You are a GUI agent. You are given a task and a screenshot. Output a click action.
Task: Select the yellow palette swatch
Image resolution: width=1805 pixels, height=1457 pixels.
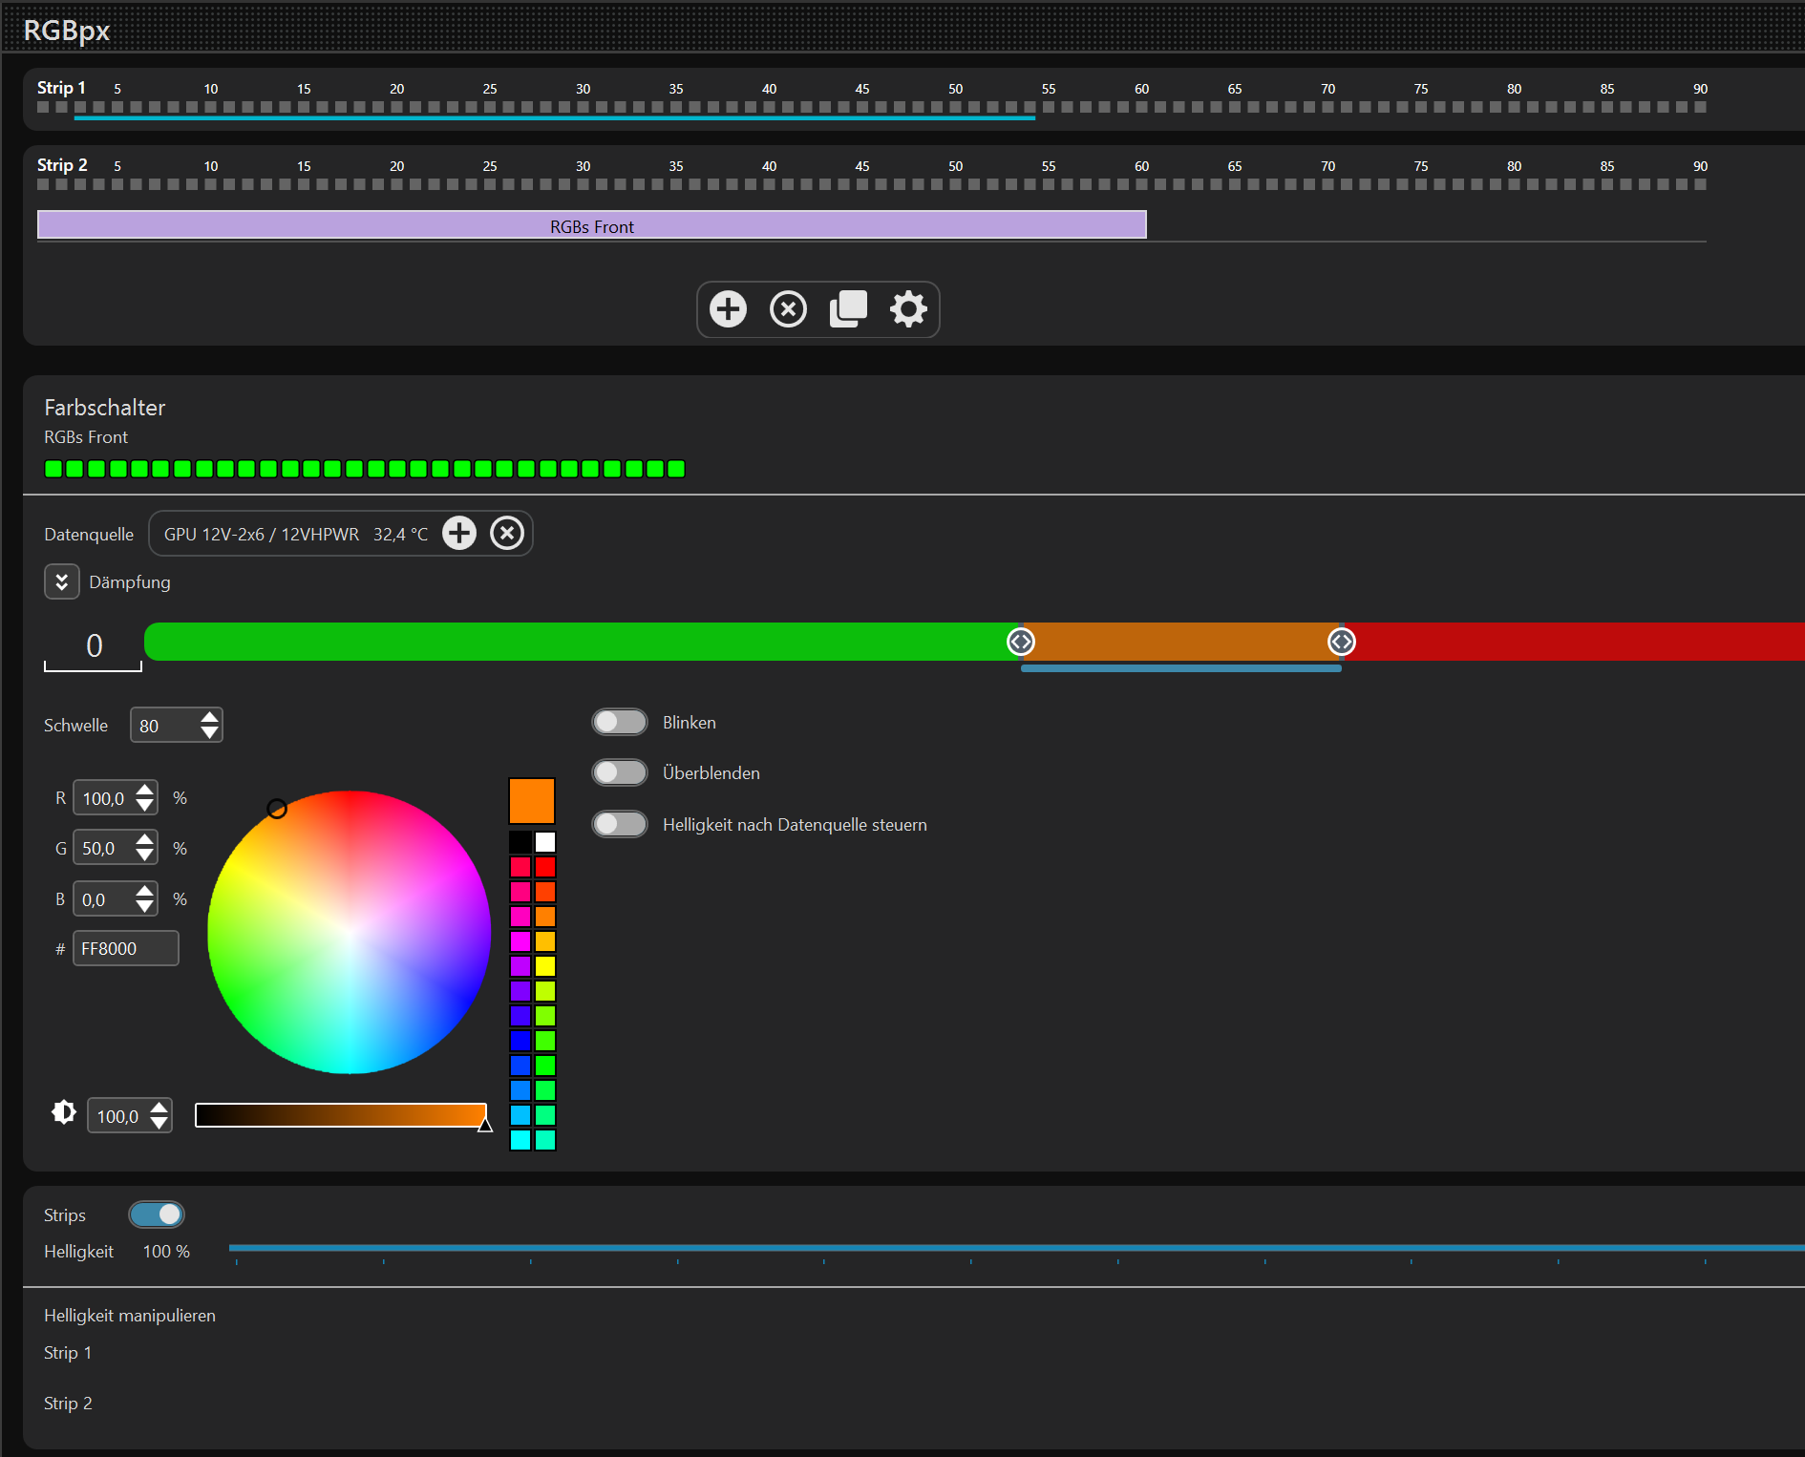tap(545, 966)
